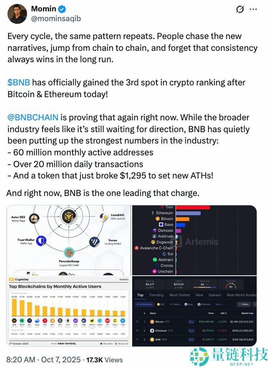Image resolution: width=268 pixels, height=368 pixels.
Task: Click the Trust Wallet icon in the diagram
Action: pos(41,241)
